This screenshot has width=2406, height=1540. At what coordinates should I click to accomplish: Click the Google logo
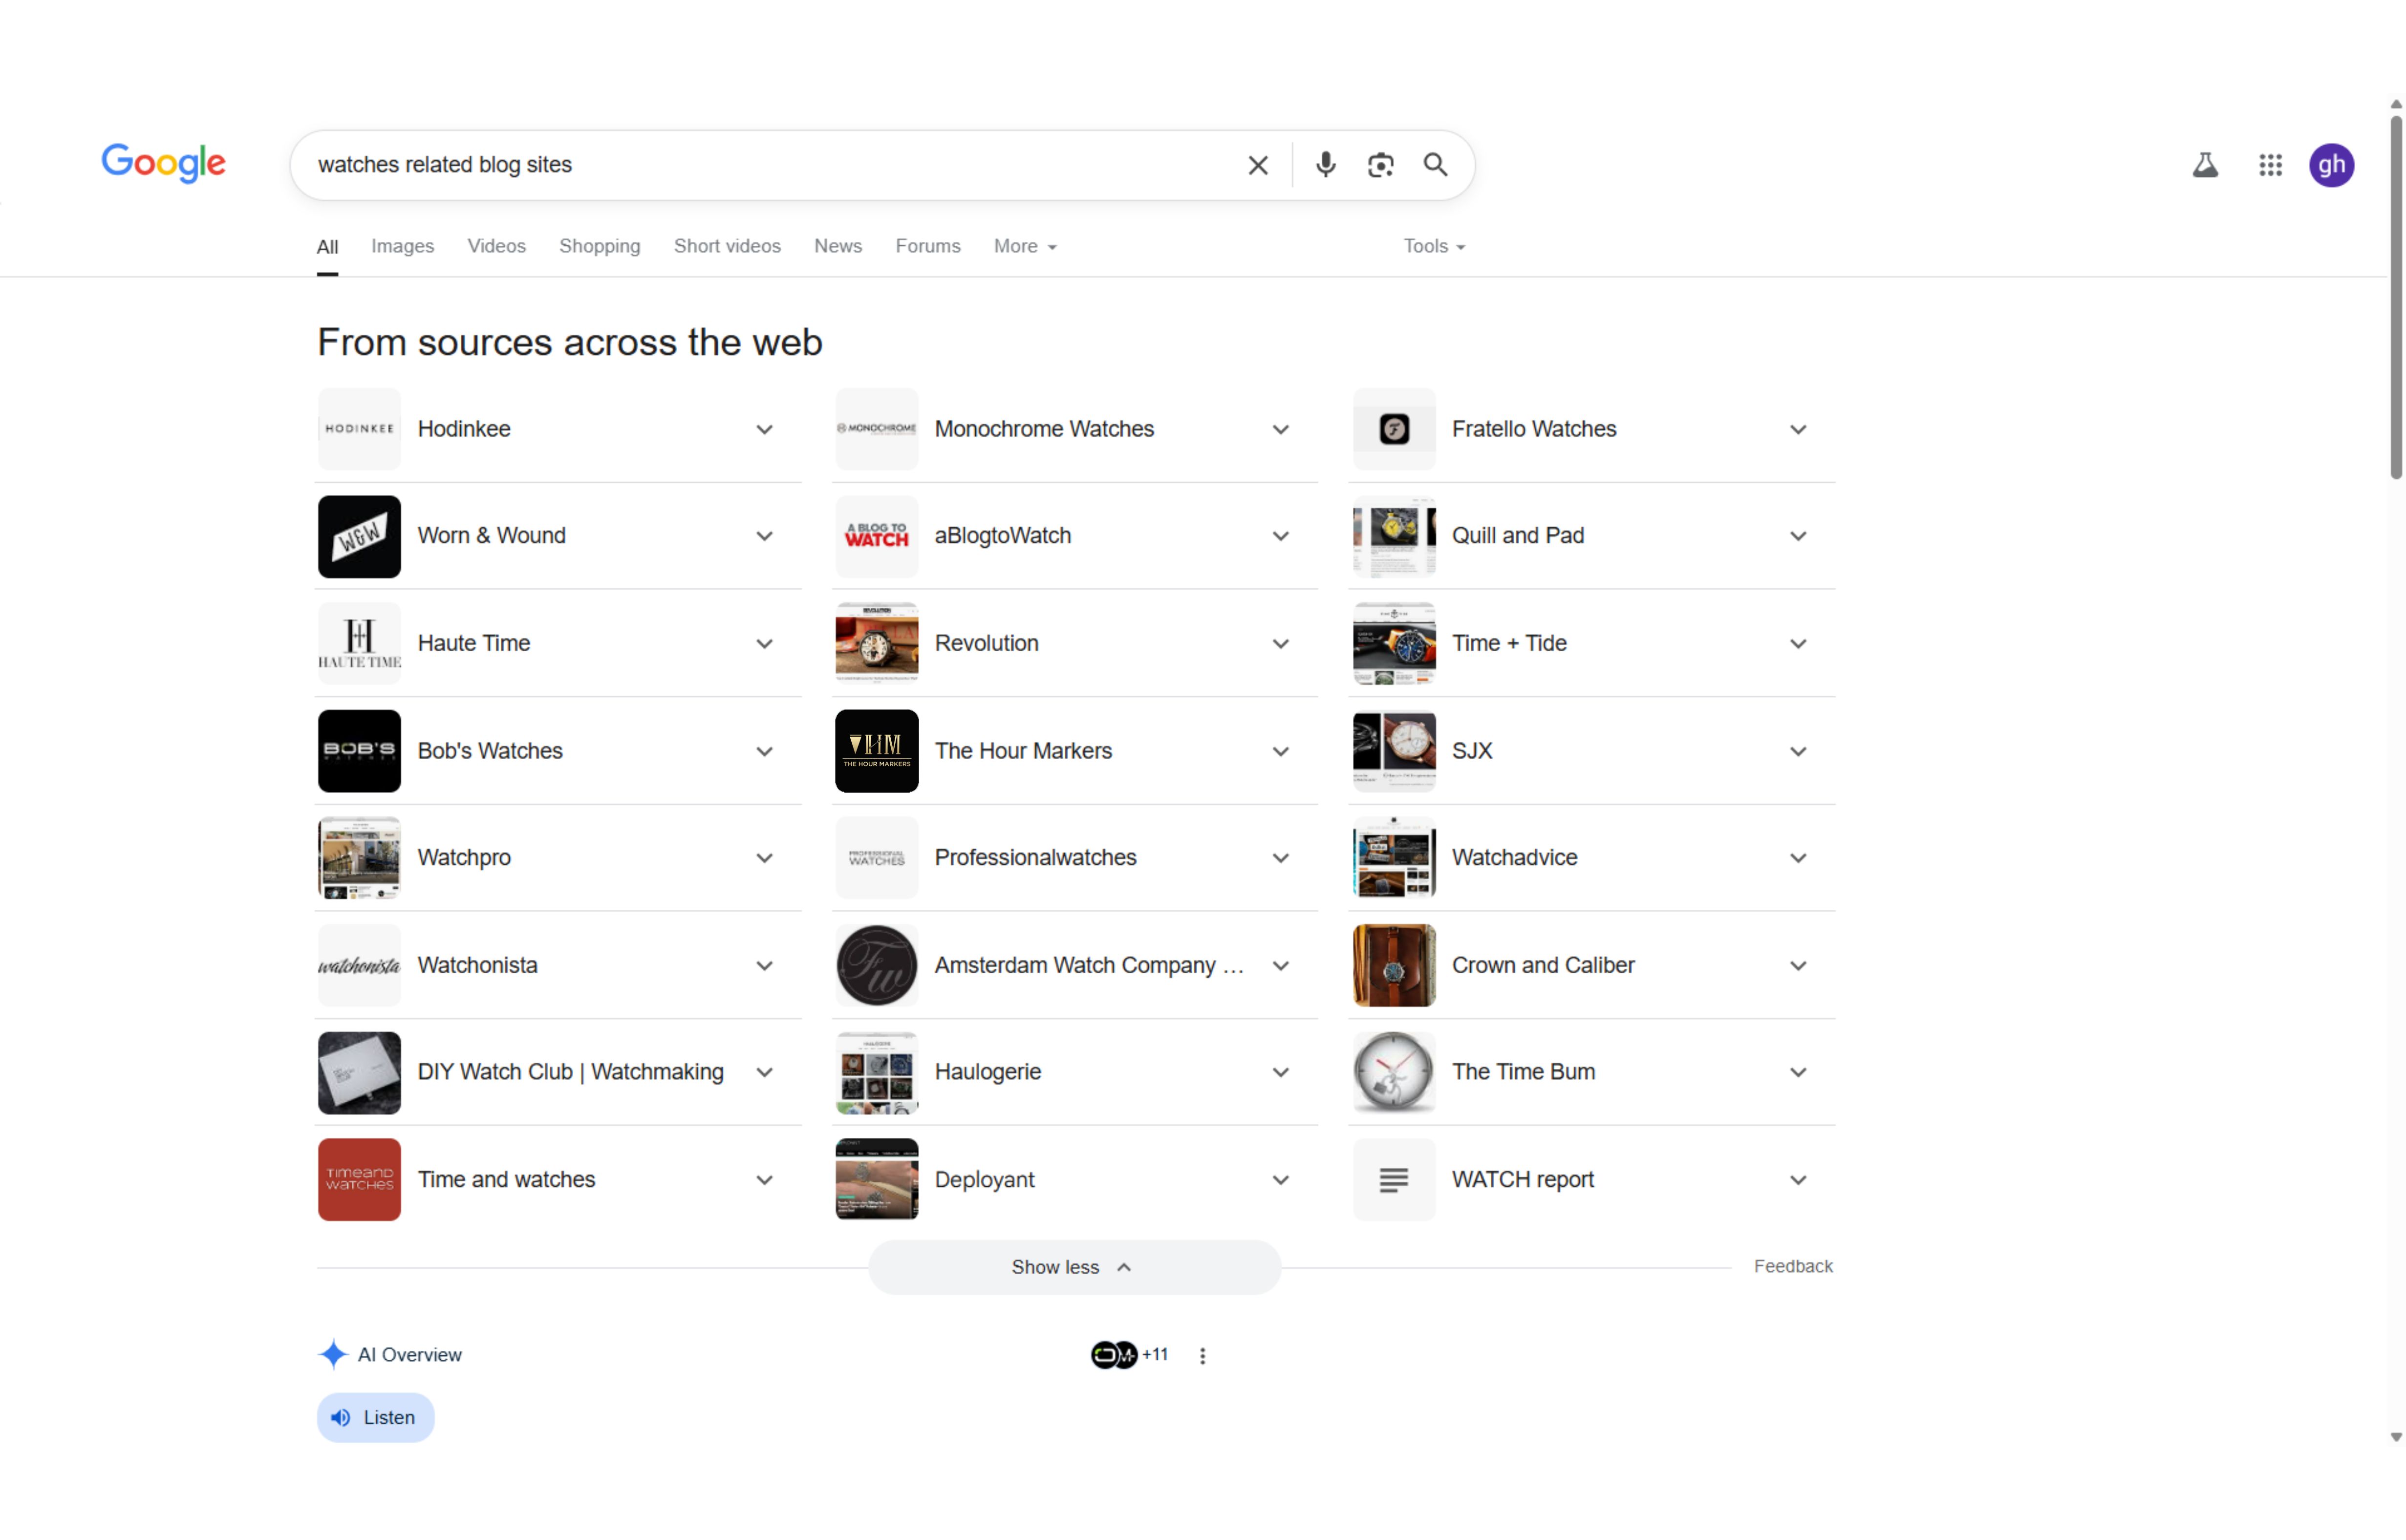(x=163, y=163)
